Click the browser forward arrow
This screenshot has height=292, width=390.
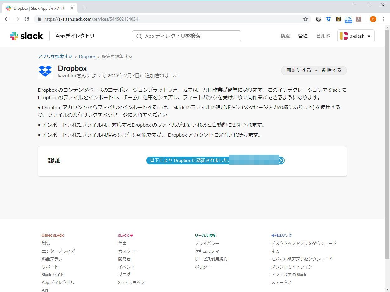coord(17,19)
